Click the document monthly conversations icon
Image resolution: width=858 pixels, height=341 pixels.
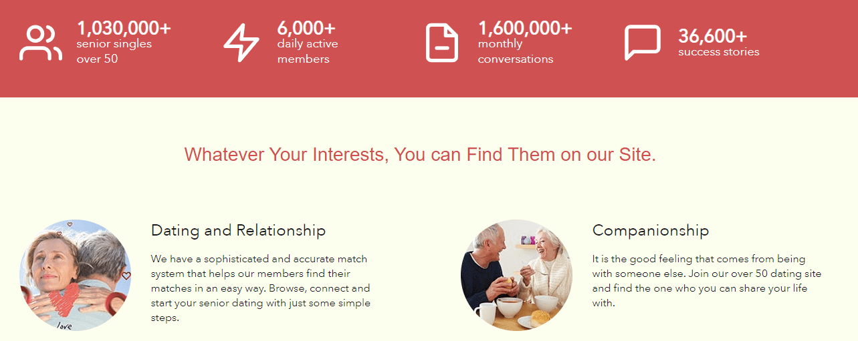tap(442, 43)
